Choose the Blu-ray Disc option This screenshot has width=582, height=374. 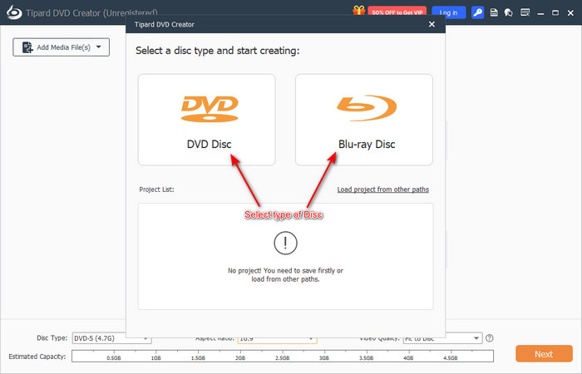364,120
